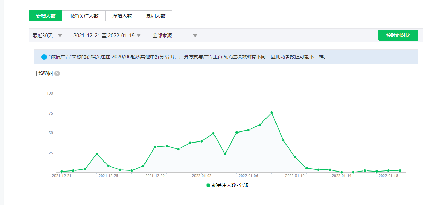This screenshot has width=431, height=205.
Task: Switch to the 净增人数 tab
Action: point(122,16)
